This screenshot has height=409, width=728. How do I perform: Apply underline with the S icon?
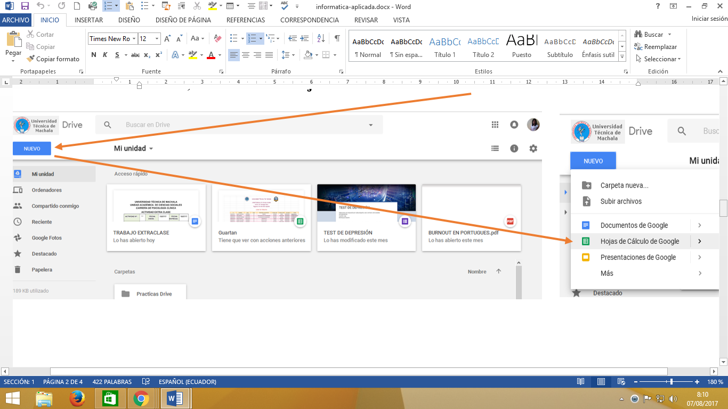coord(116,54)
